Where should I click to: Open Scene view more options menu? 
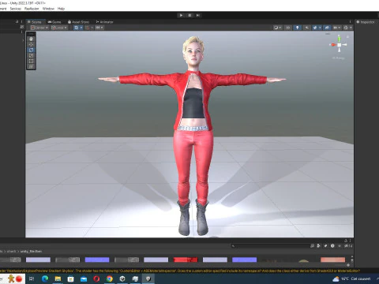click(x=350, y=22)
